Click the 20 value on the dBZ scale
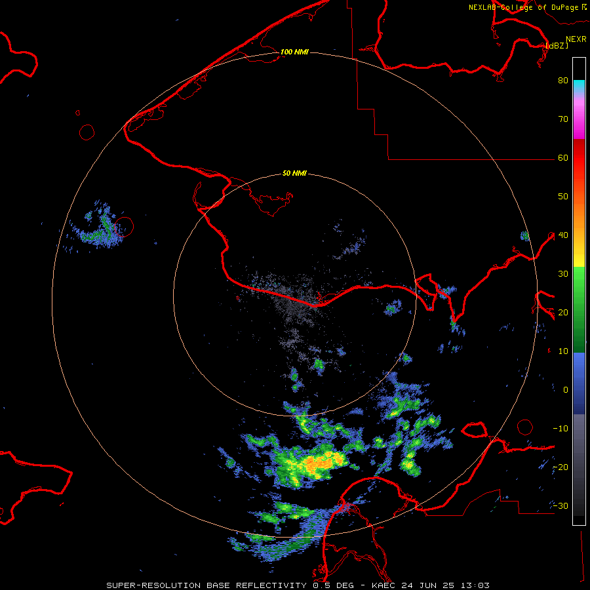 click(563, 312)
